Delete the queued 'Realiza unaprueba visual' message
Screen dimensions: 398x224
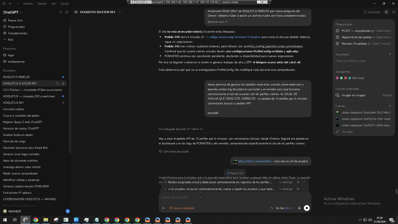(x=298, y=182)
